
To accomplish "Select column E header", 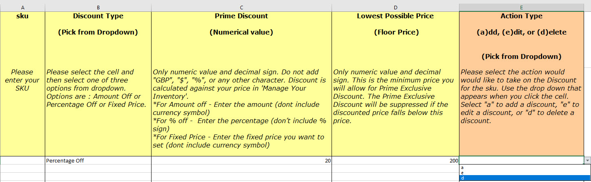I will pyautogui.click(x=522, y=7).
